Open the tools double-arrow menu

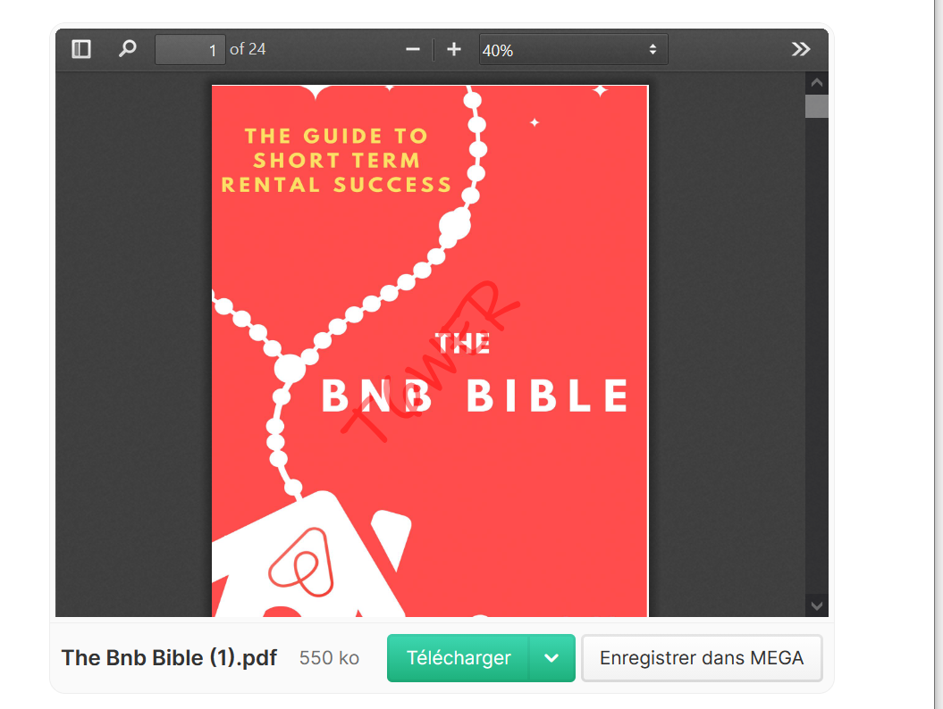tap(801, 49)
